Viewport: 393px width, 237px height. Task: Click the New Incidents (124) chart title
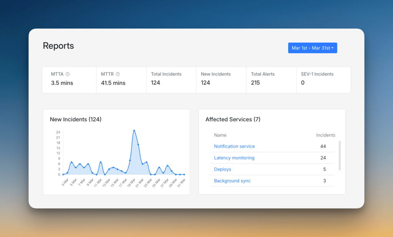[x=75, y=119]
